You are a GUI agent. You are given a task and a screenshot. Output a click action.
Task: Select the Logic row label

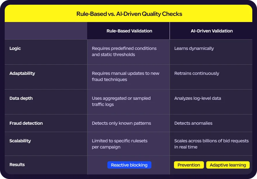point(15,48)
